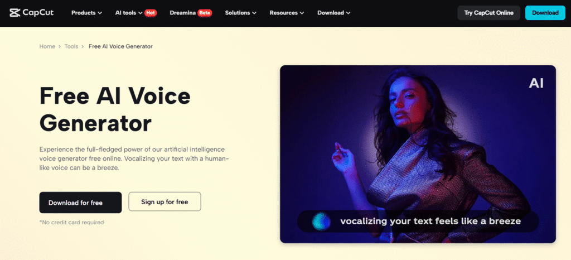Click the Try CapCut Online button
Screen dimensions: 571x260
tap(488, 13)
